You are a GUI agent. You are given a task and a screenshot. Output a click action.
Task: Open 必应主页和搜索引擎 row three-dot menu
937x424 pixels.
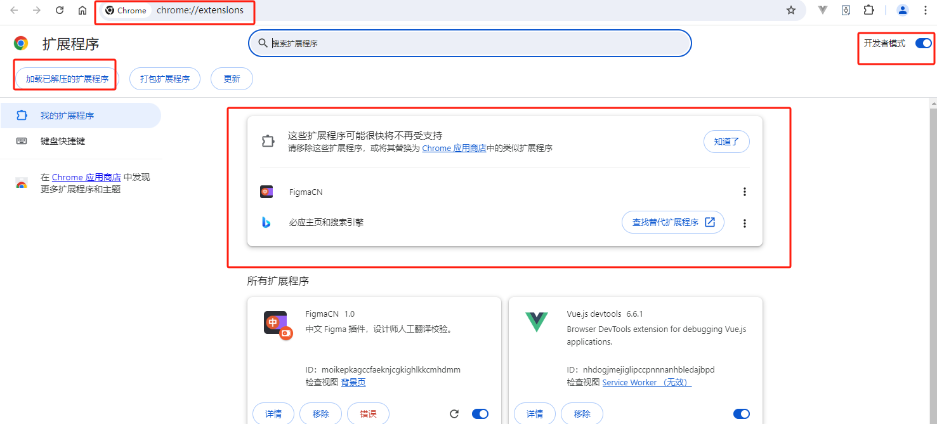tap(745, 223)
